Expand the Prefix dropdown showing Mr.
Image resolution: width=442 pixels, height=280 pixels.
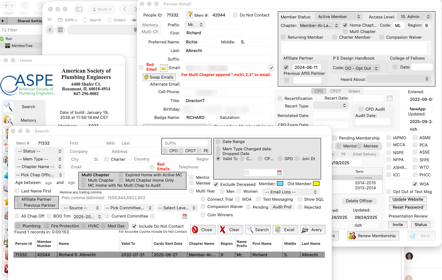click(195, 25)
